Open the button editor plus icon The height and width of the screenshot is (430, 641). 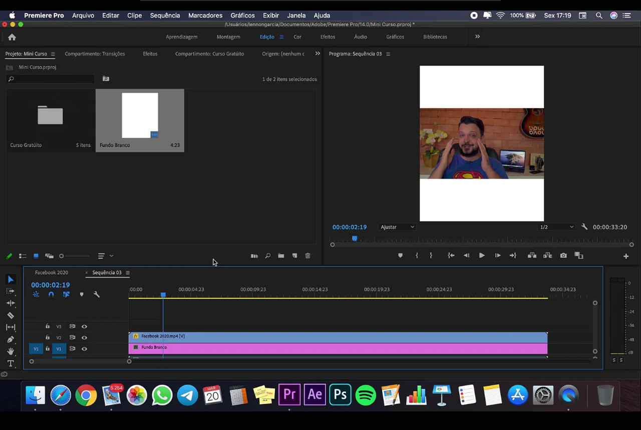[626, 256]
